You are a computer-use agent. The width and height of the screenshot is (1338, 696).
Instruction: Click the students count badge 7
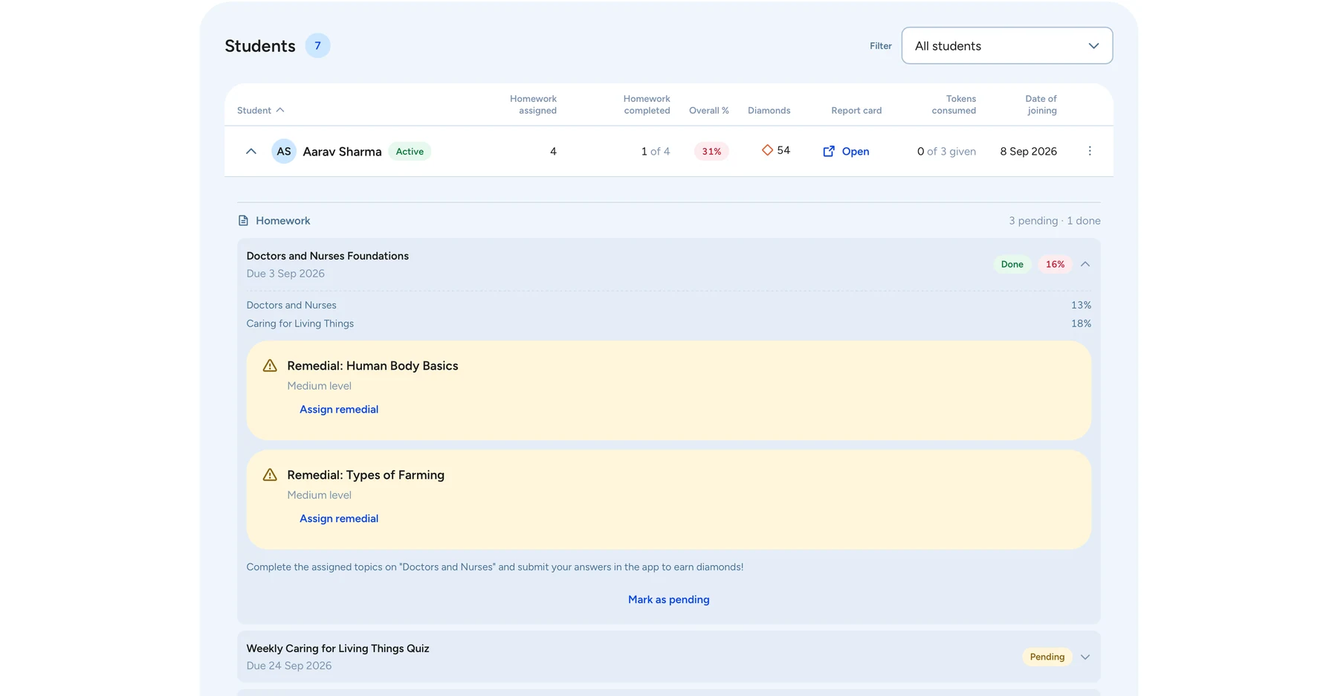[317, 45]
